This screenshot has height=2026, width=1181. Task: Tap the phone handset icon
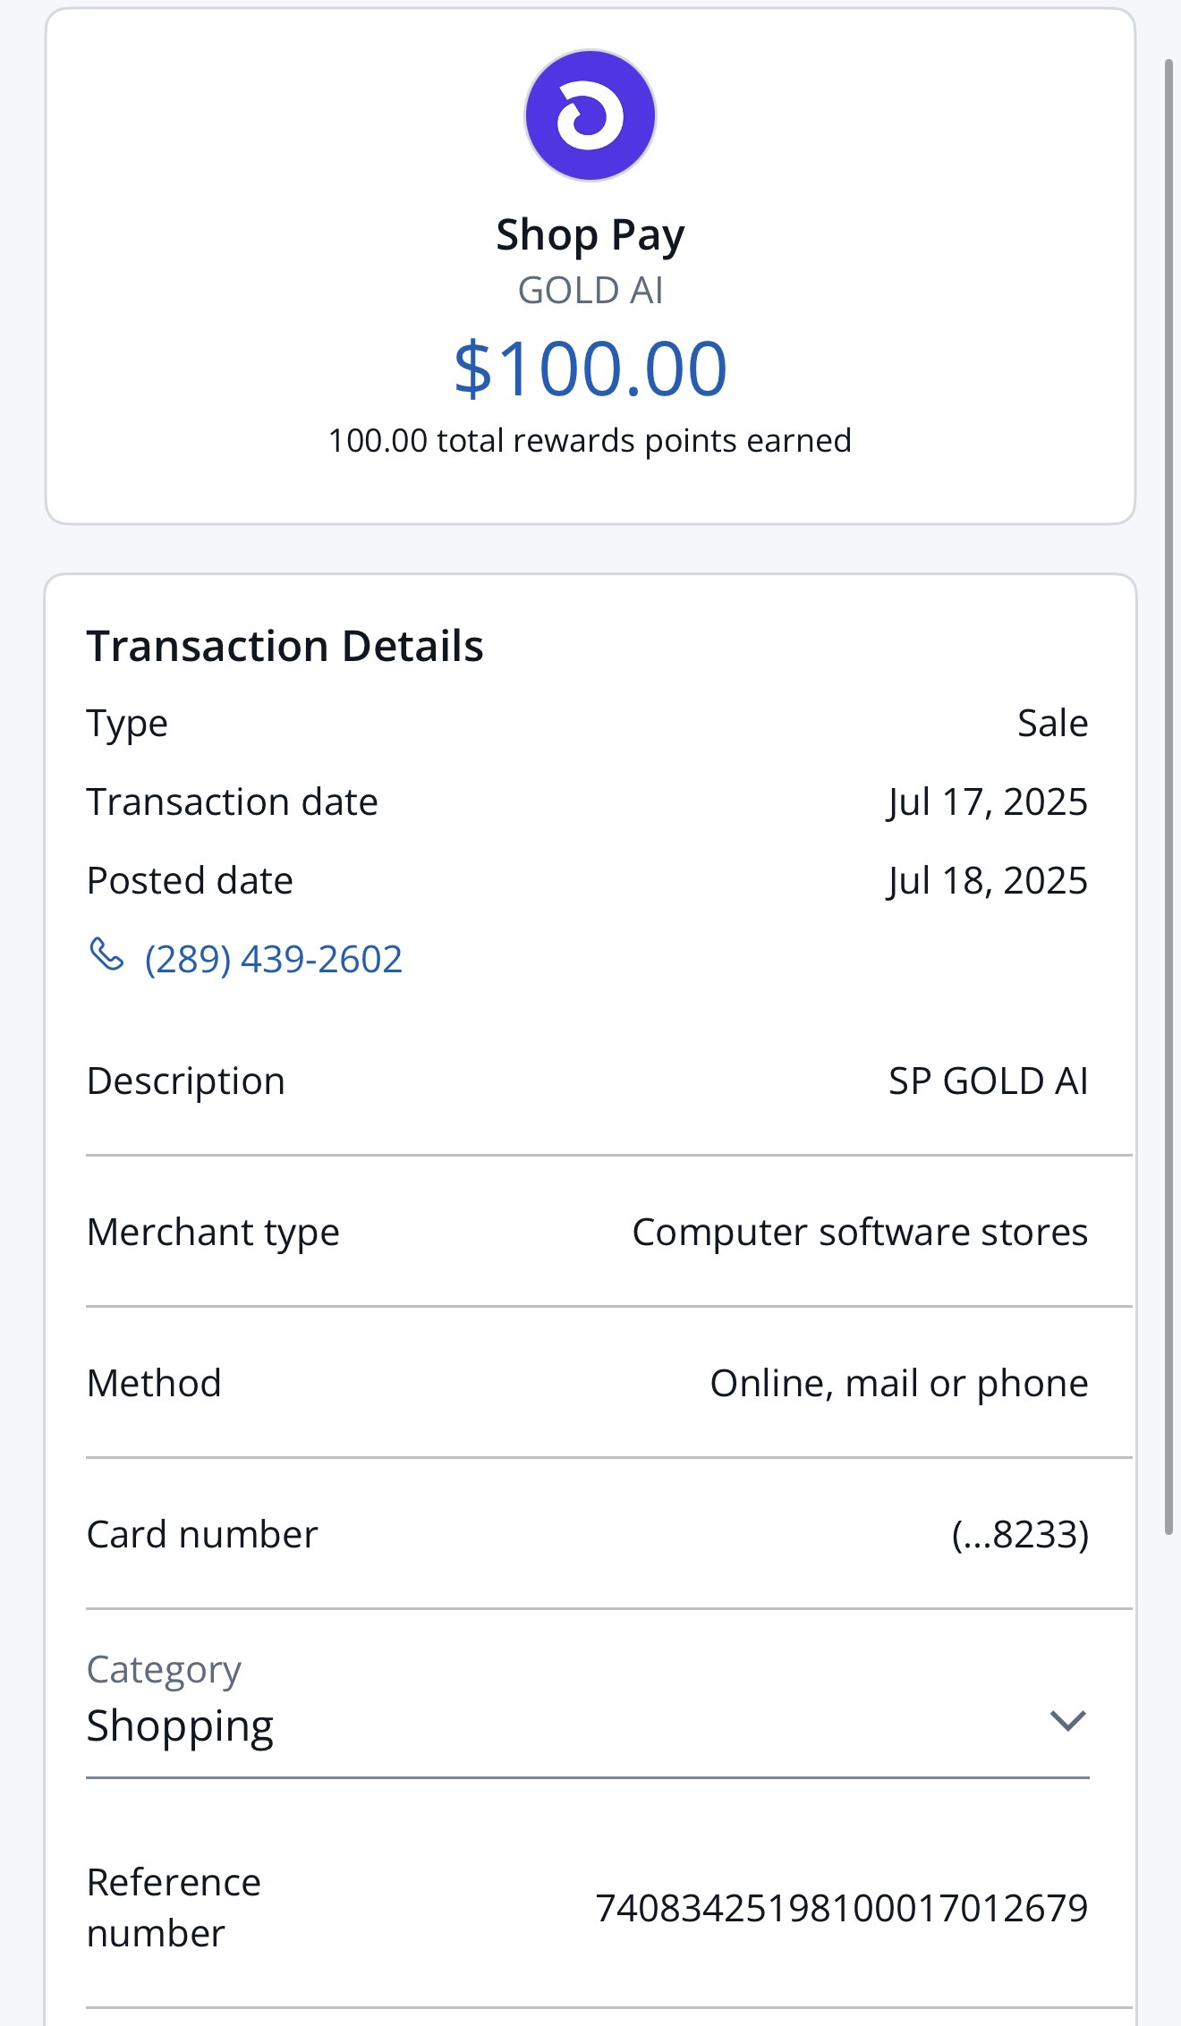106,954
